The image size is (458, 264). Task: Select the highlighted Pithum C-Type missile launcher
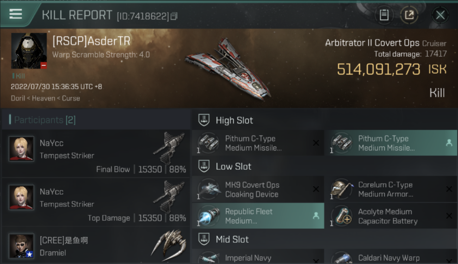pos(391,143)
